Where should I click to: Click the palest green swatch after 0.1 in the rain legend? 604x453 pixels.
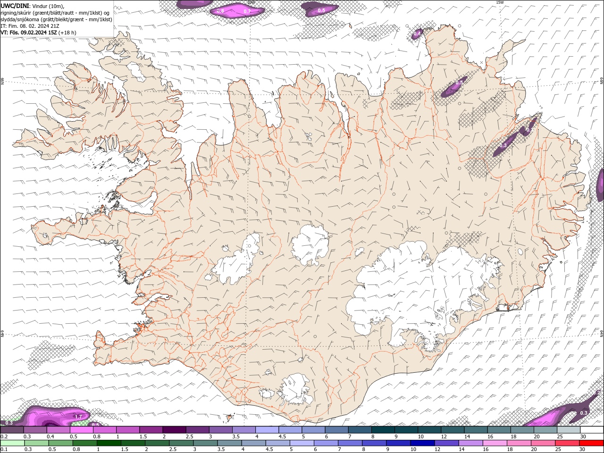tap(12, 442)
